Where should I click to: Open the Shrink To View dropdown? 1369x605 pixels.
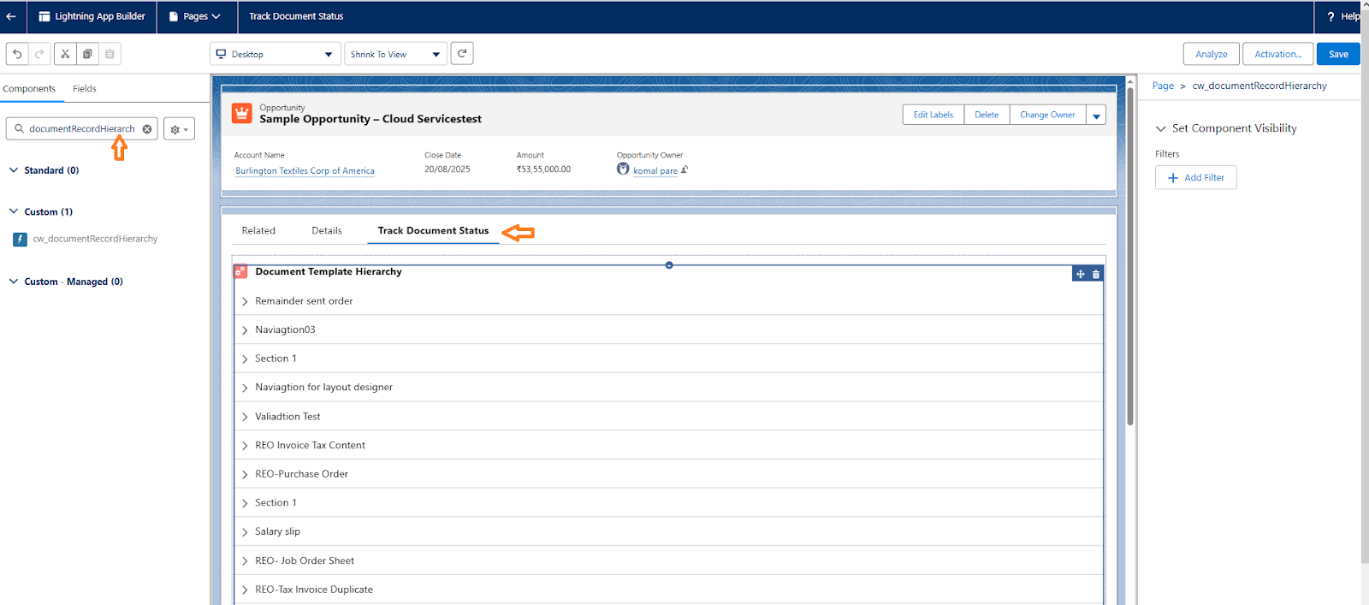pyautogui.click(x=396, y=54)
